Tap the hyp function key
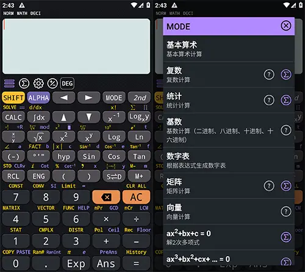 (63, 156)
